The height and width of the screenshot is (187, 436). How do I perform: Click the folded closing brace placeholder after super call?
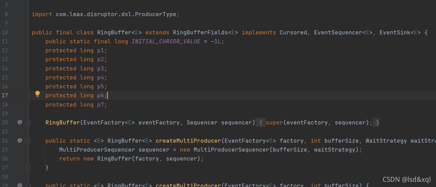point(376,122)
